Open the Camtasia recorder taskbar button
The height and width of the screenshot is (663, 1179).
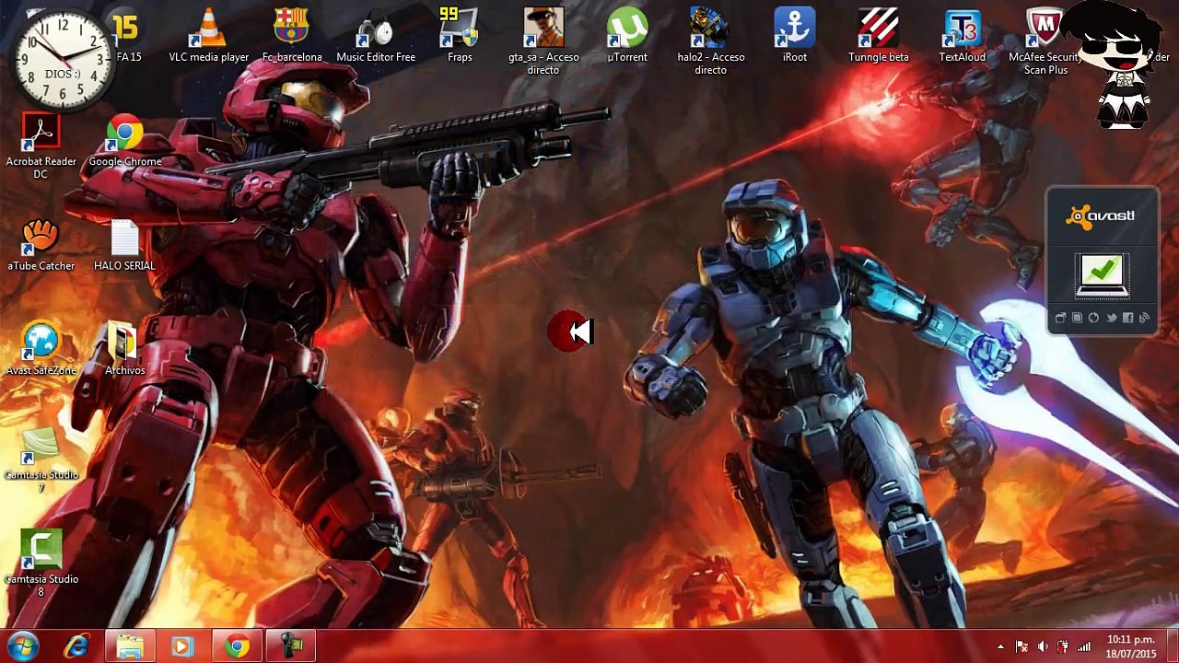291,647
